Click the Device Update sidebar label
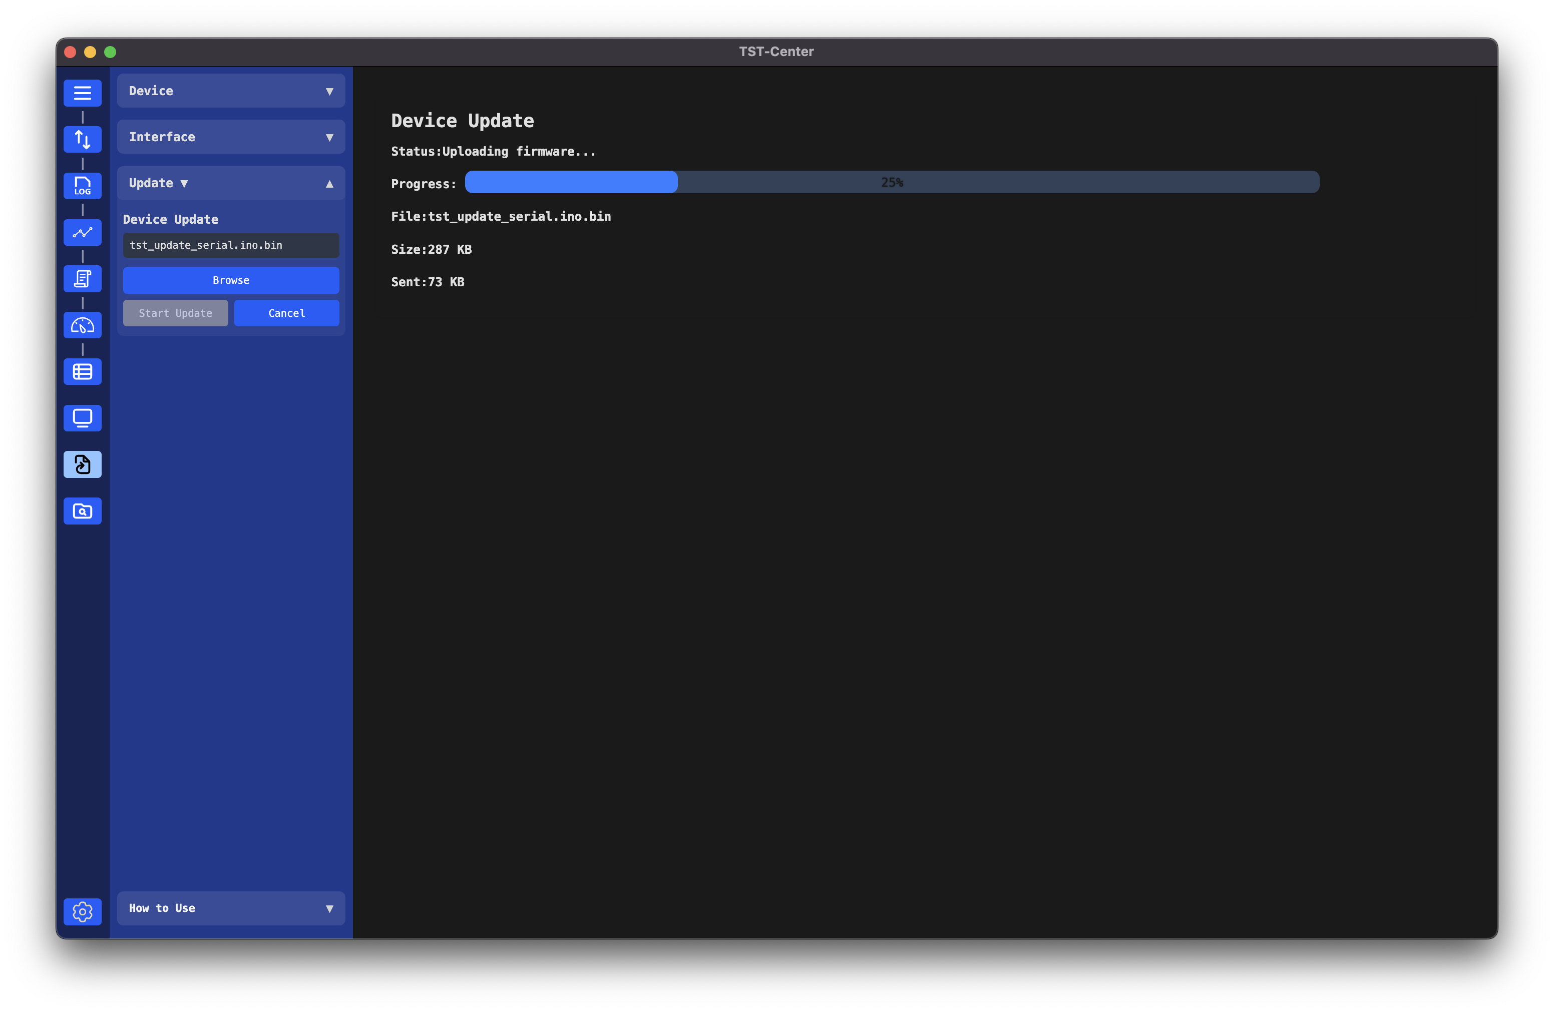The width and height of the screenshot is (1554, 1013). pos(170,219)
